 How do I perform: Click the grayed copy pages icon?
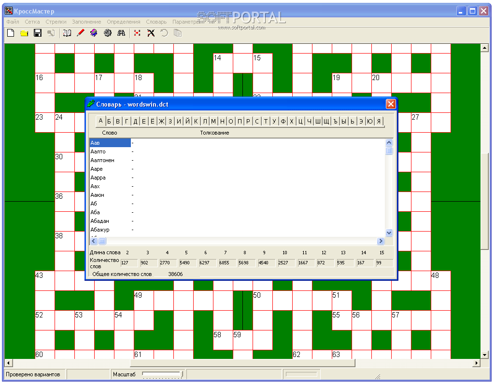point(178,33)
